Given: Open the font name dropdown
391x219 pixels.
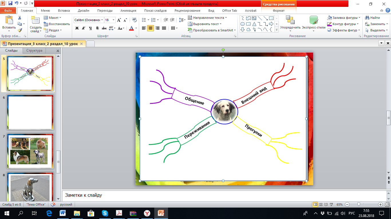Looking at the screenshot, I should pyautogui.click(x=102, y=20).
